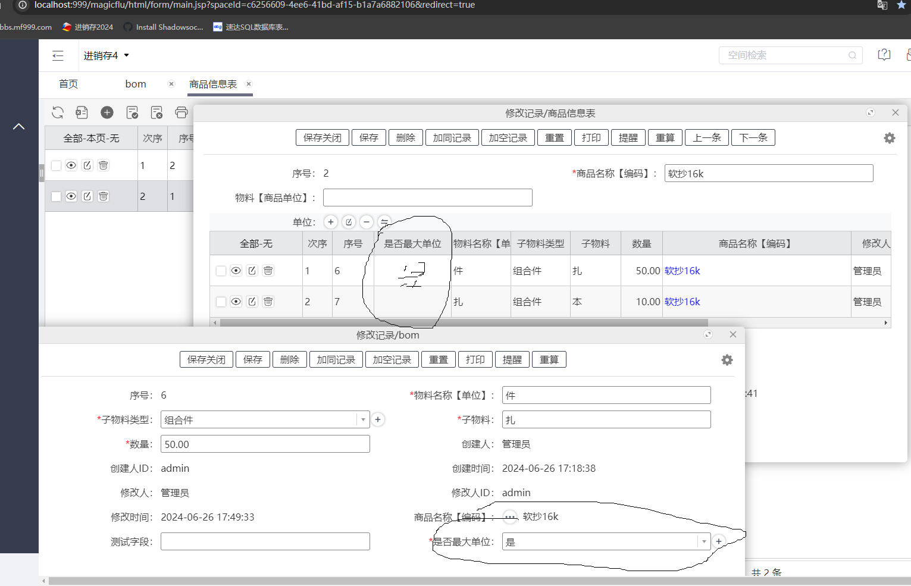
Task: Click 重算 in bom dialog
Action: (x=549, y=359)
